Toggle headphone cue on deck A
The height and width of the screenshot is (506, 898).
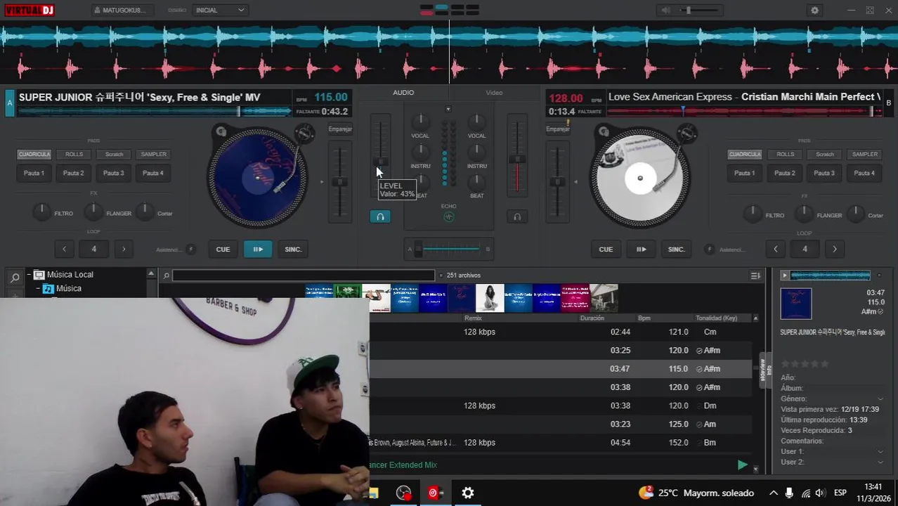pyautogui.click(x=380, y=216)
